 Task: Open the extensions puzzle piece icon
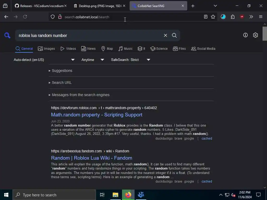[233, 17]
